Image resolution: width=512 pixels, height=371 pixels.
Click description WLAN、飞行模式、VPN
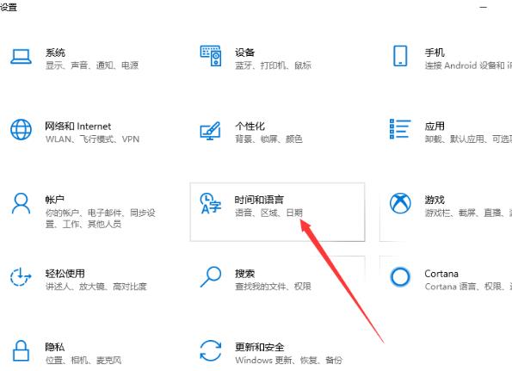(92, 139)
